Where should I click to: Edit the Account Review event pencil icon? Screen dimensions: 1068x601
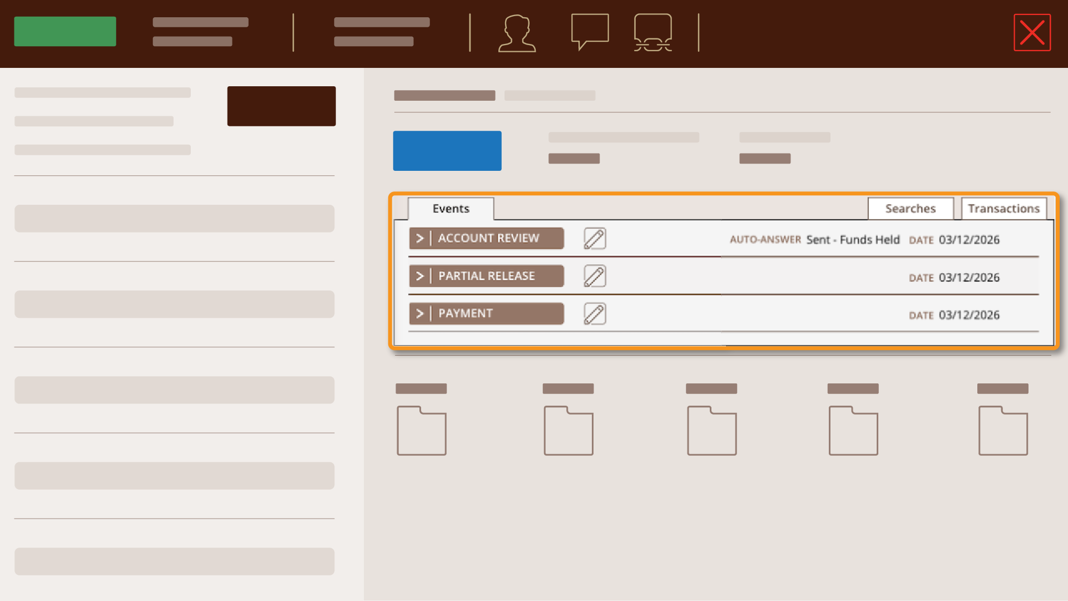(x=595, y=239)
